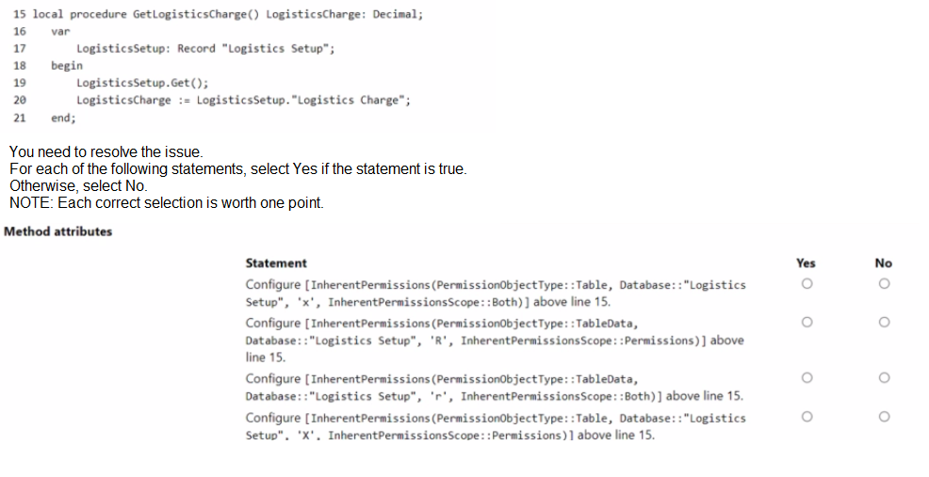Pick No for the uppercase 'X' Table statement
The image size is (929, 477).
(883, 418)
